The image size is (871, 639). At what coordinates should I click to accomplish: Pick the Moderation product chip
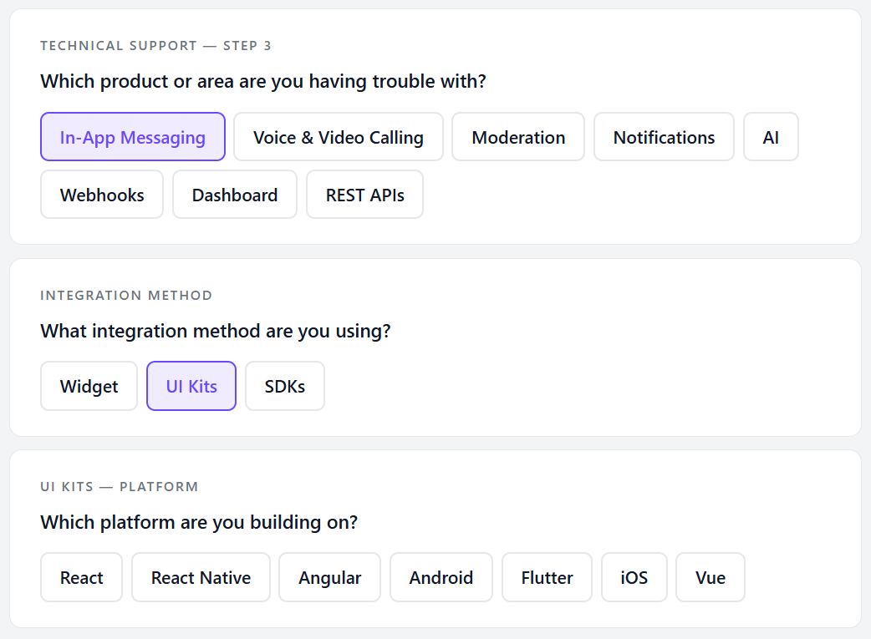tap(518, 137)
